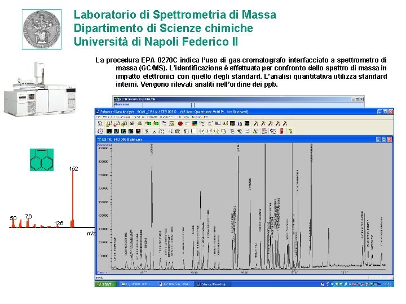Click the heading 'Università di Napoli Federico II'
The image size is (406, 304).
(156, 41)
